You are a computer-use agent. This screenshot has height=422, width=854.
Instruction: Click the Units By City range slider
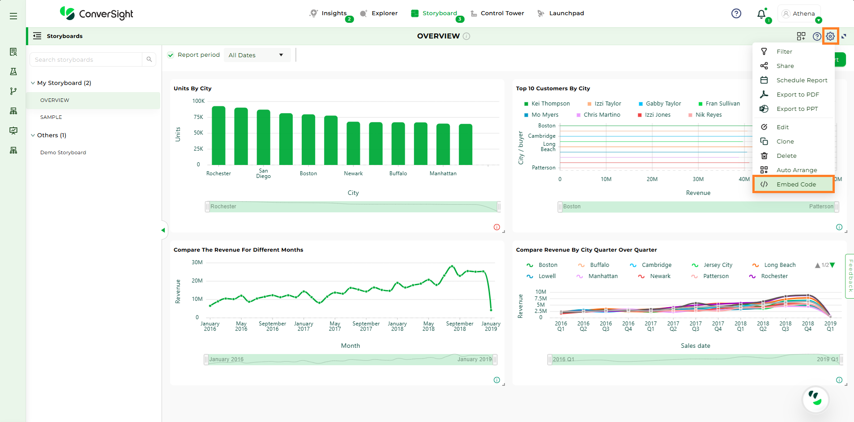353,207
